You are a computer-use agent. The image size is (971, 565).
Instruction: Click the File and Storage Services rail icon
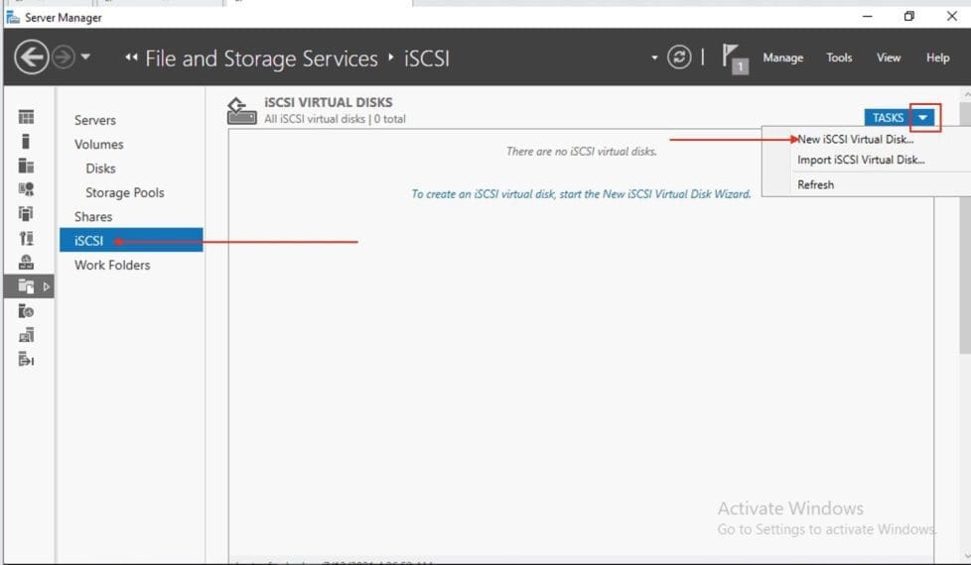[27, 286]
